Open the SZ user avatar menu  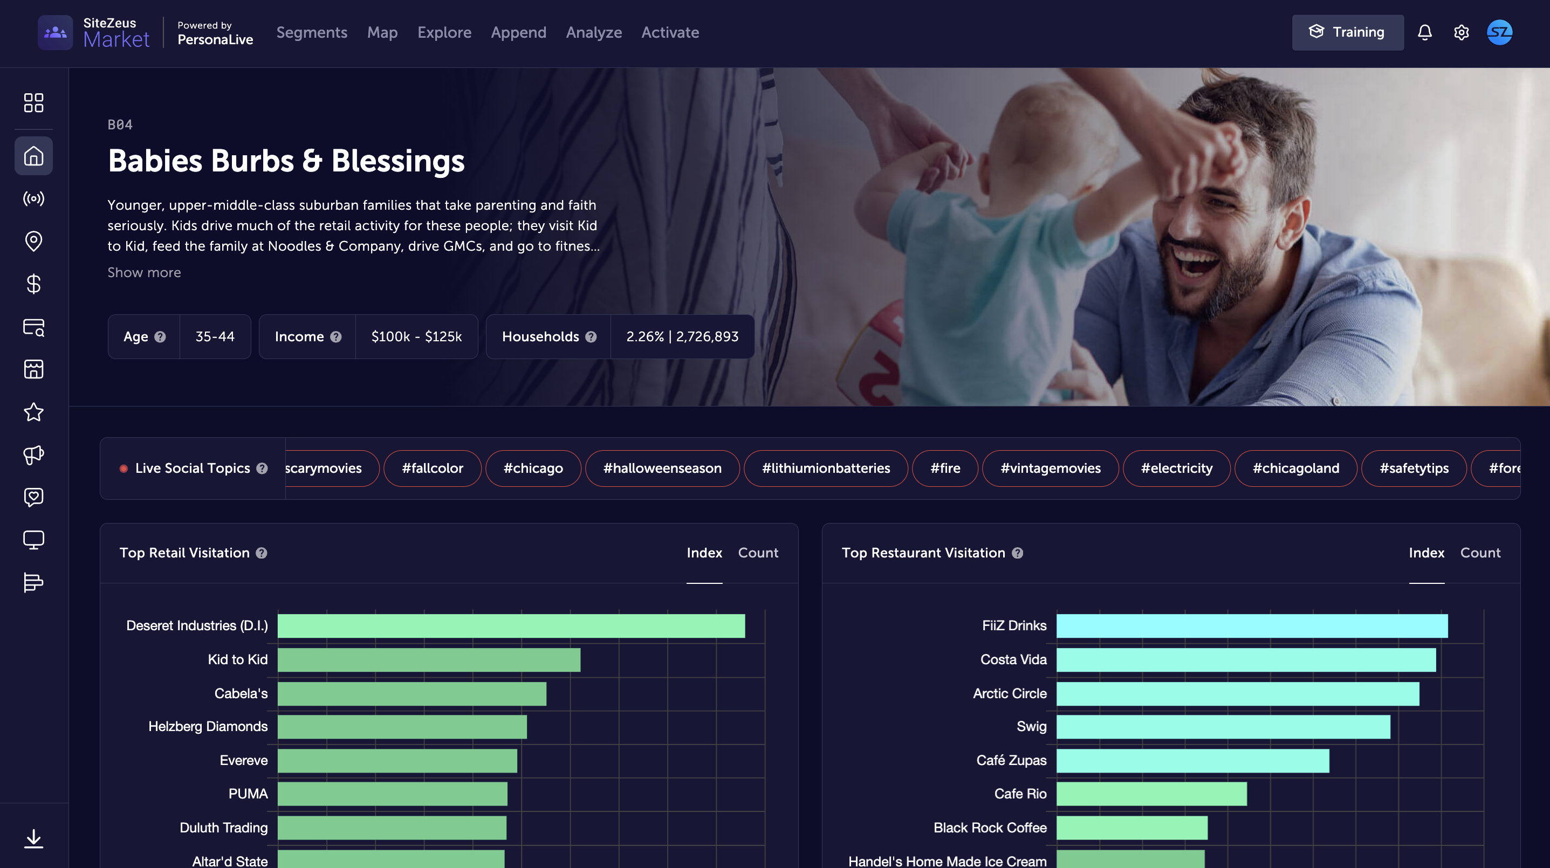1499,32
